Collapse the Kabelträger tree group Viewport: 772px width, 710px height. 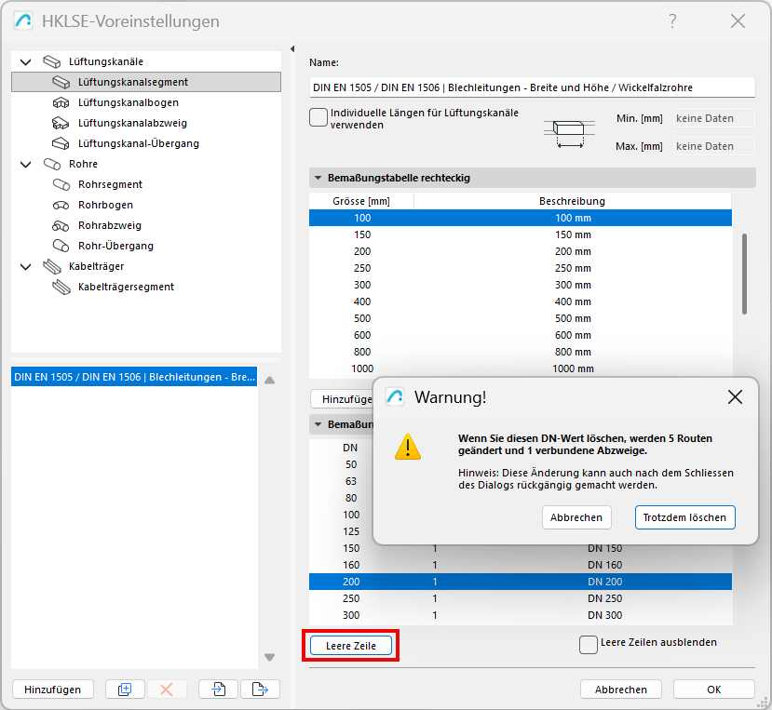click(25, 267)
